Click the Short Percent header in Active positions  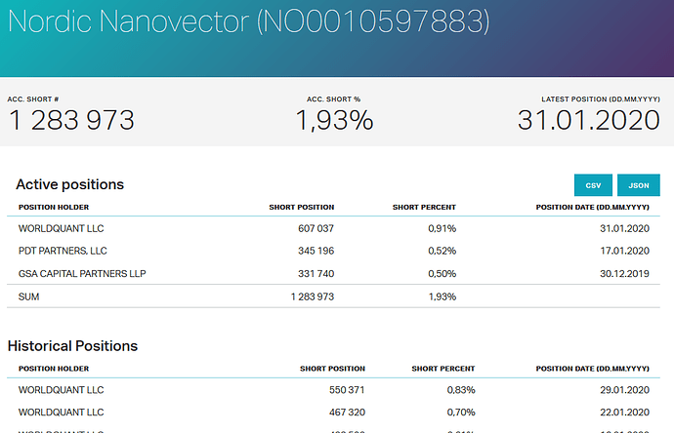point(424,208)
